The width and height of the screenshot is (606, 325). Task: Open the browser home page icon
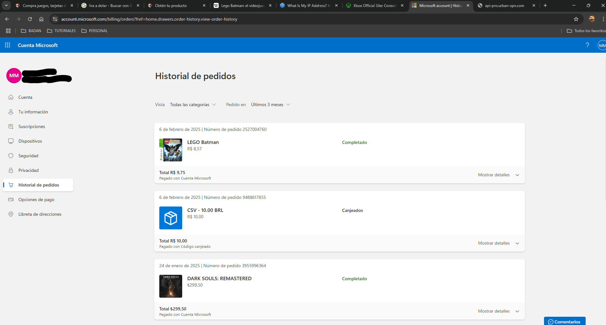pos(41,19)
